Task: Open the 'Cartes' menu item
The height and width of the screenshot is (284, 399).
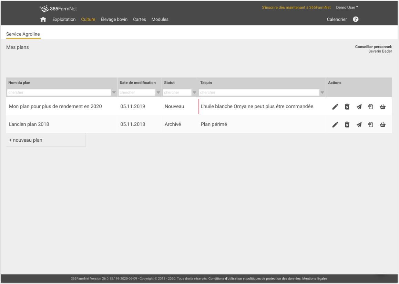Action: point(140,19)
